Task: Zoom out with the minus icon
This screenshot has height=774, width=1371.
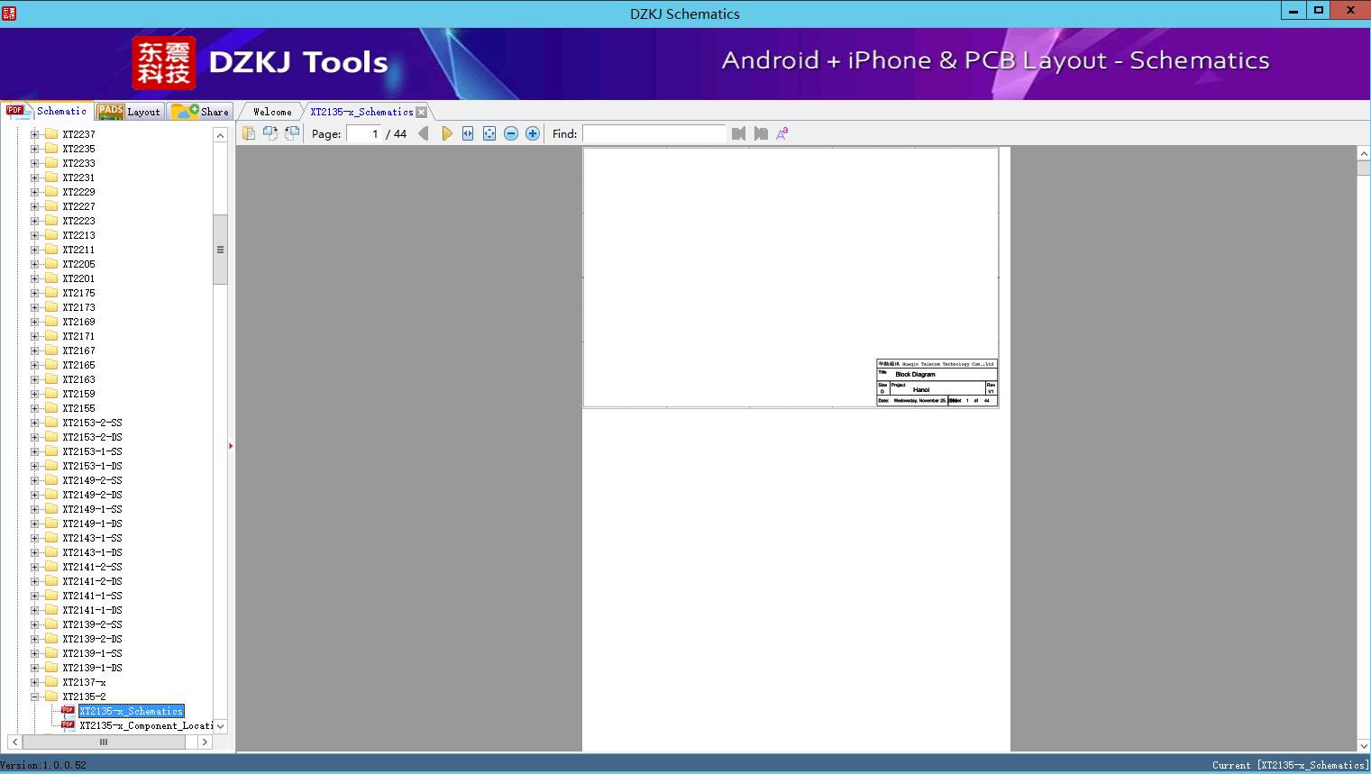Action: pyautogui.click(x=511, y=133)
